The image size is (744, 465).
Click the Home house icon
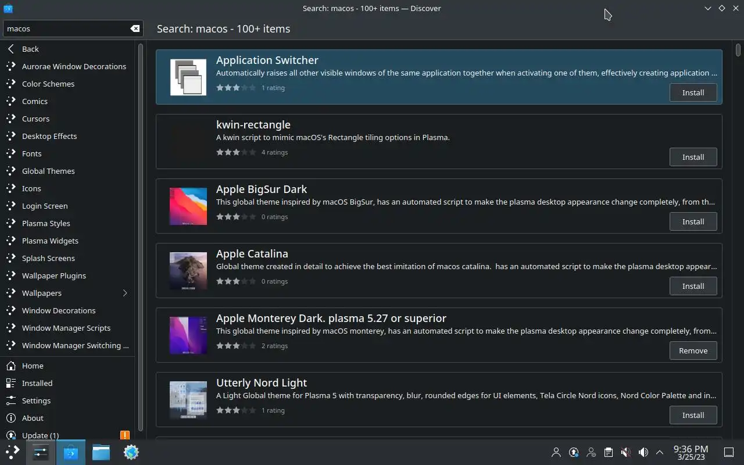pyautogui.click(x=11, y=366)
